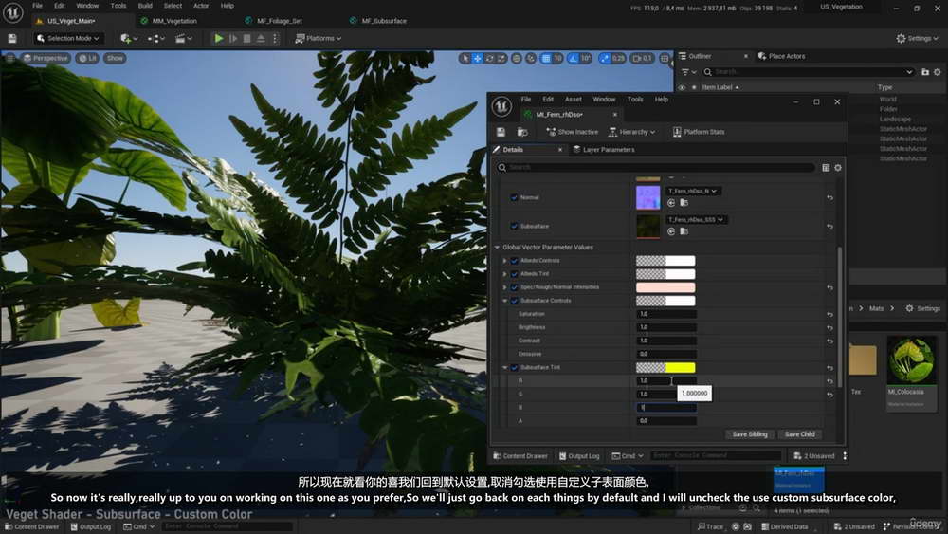Viewport: 948px width, 534px height.
Task: Expand the Albedo Controls row
Action: (x=505, y=261)
